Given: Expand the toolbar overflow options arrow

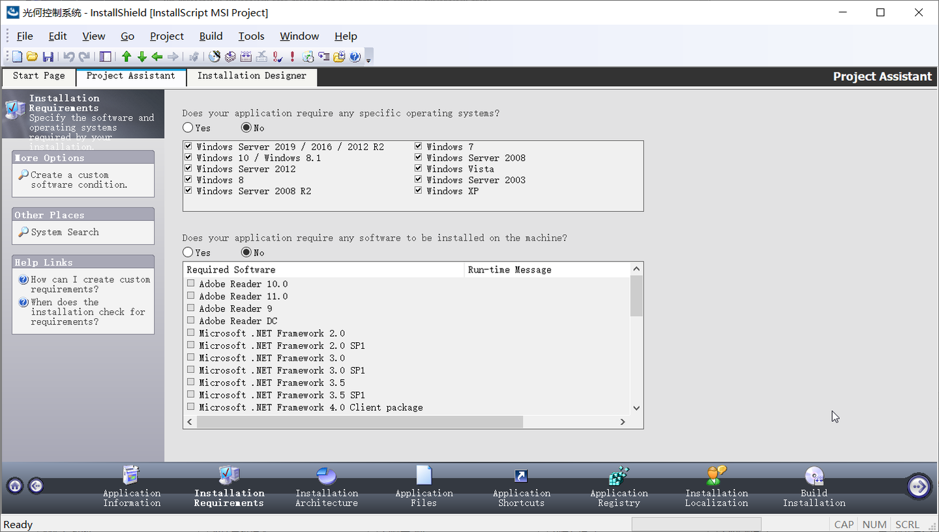Looking at the screenshot, I should coord(368,59).
